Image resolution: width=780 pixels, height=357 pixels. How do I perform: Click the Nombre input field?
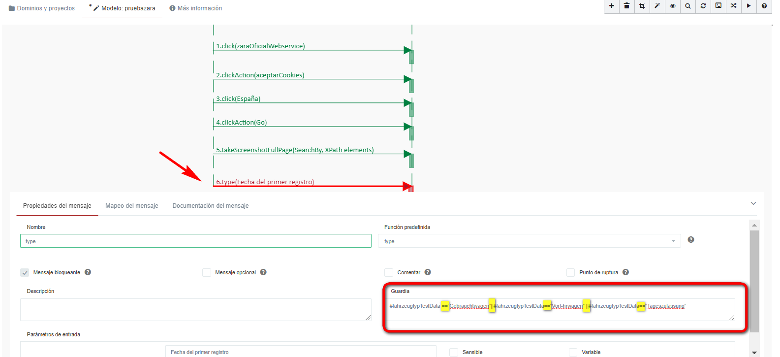pos(195,241)
